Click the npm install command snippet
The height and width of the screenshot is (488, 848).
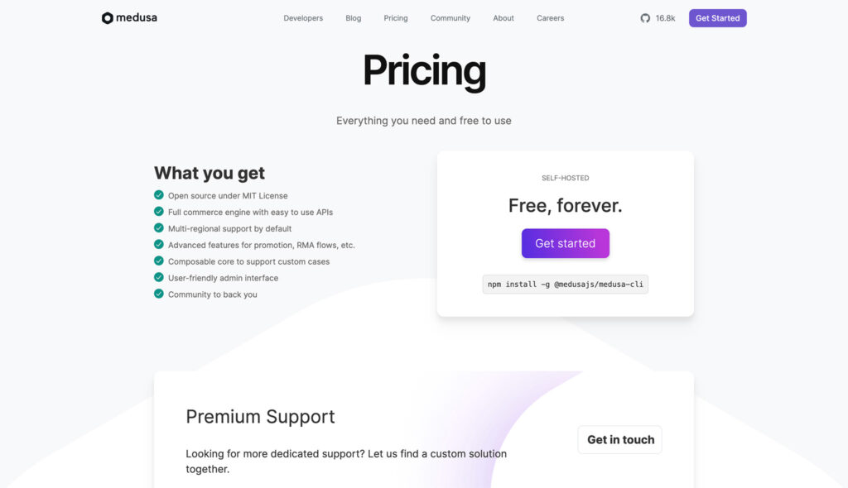pos(565,284)
